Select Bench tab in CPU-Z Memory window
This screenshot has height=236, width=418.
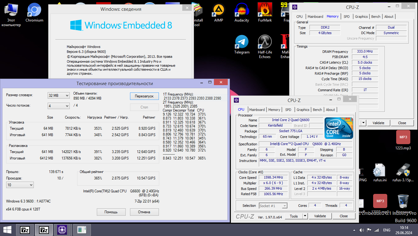coord(376,17)
